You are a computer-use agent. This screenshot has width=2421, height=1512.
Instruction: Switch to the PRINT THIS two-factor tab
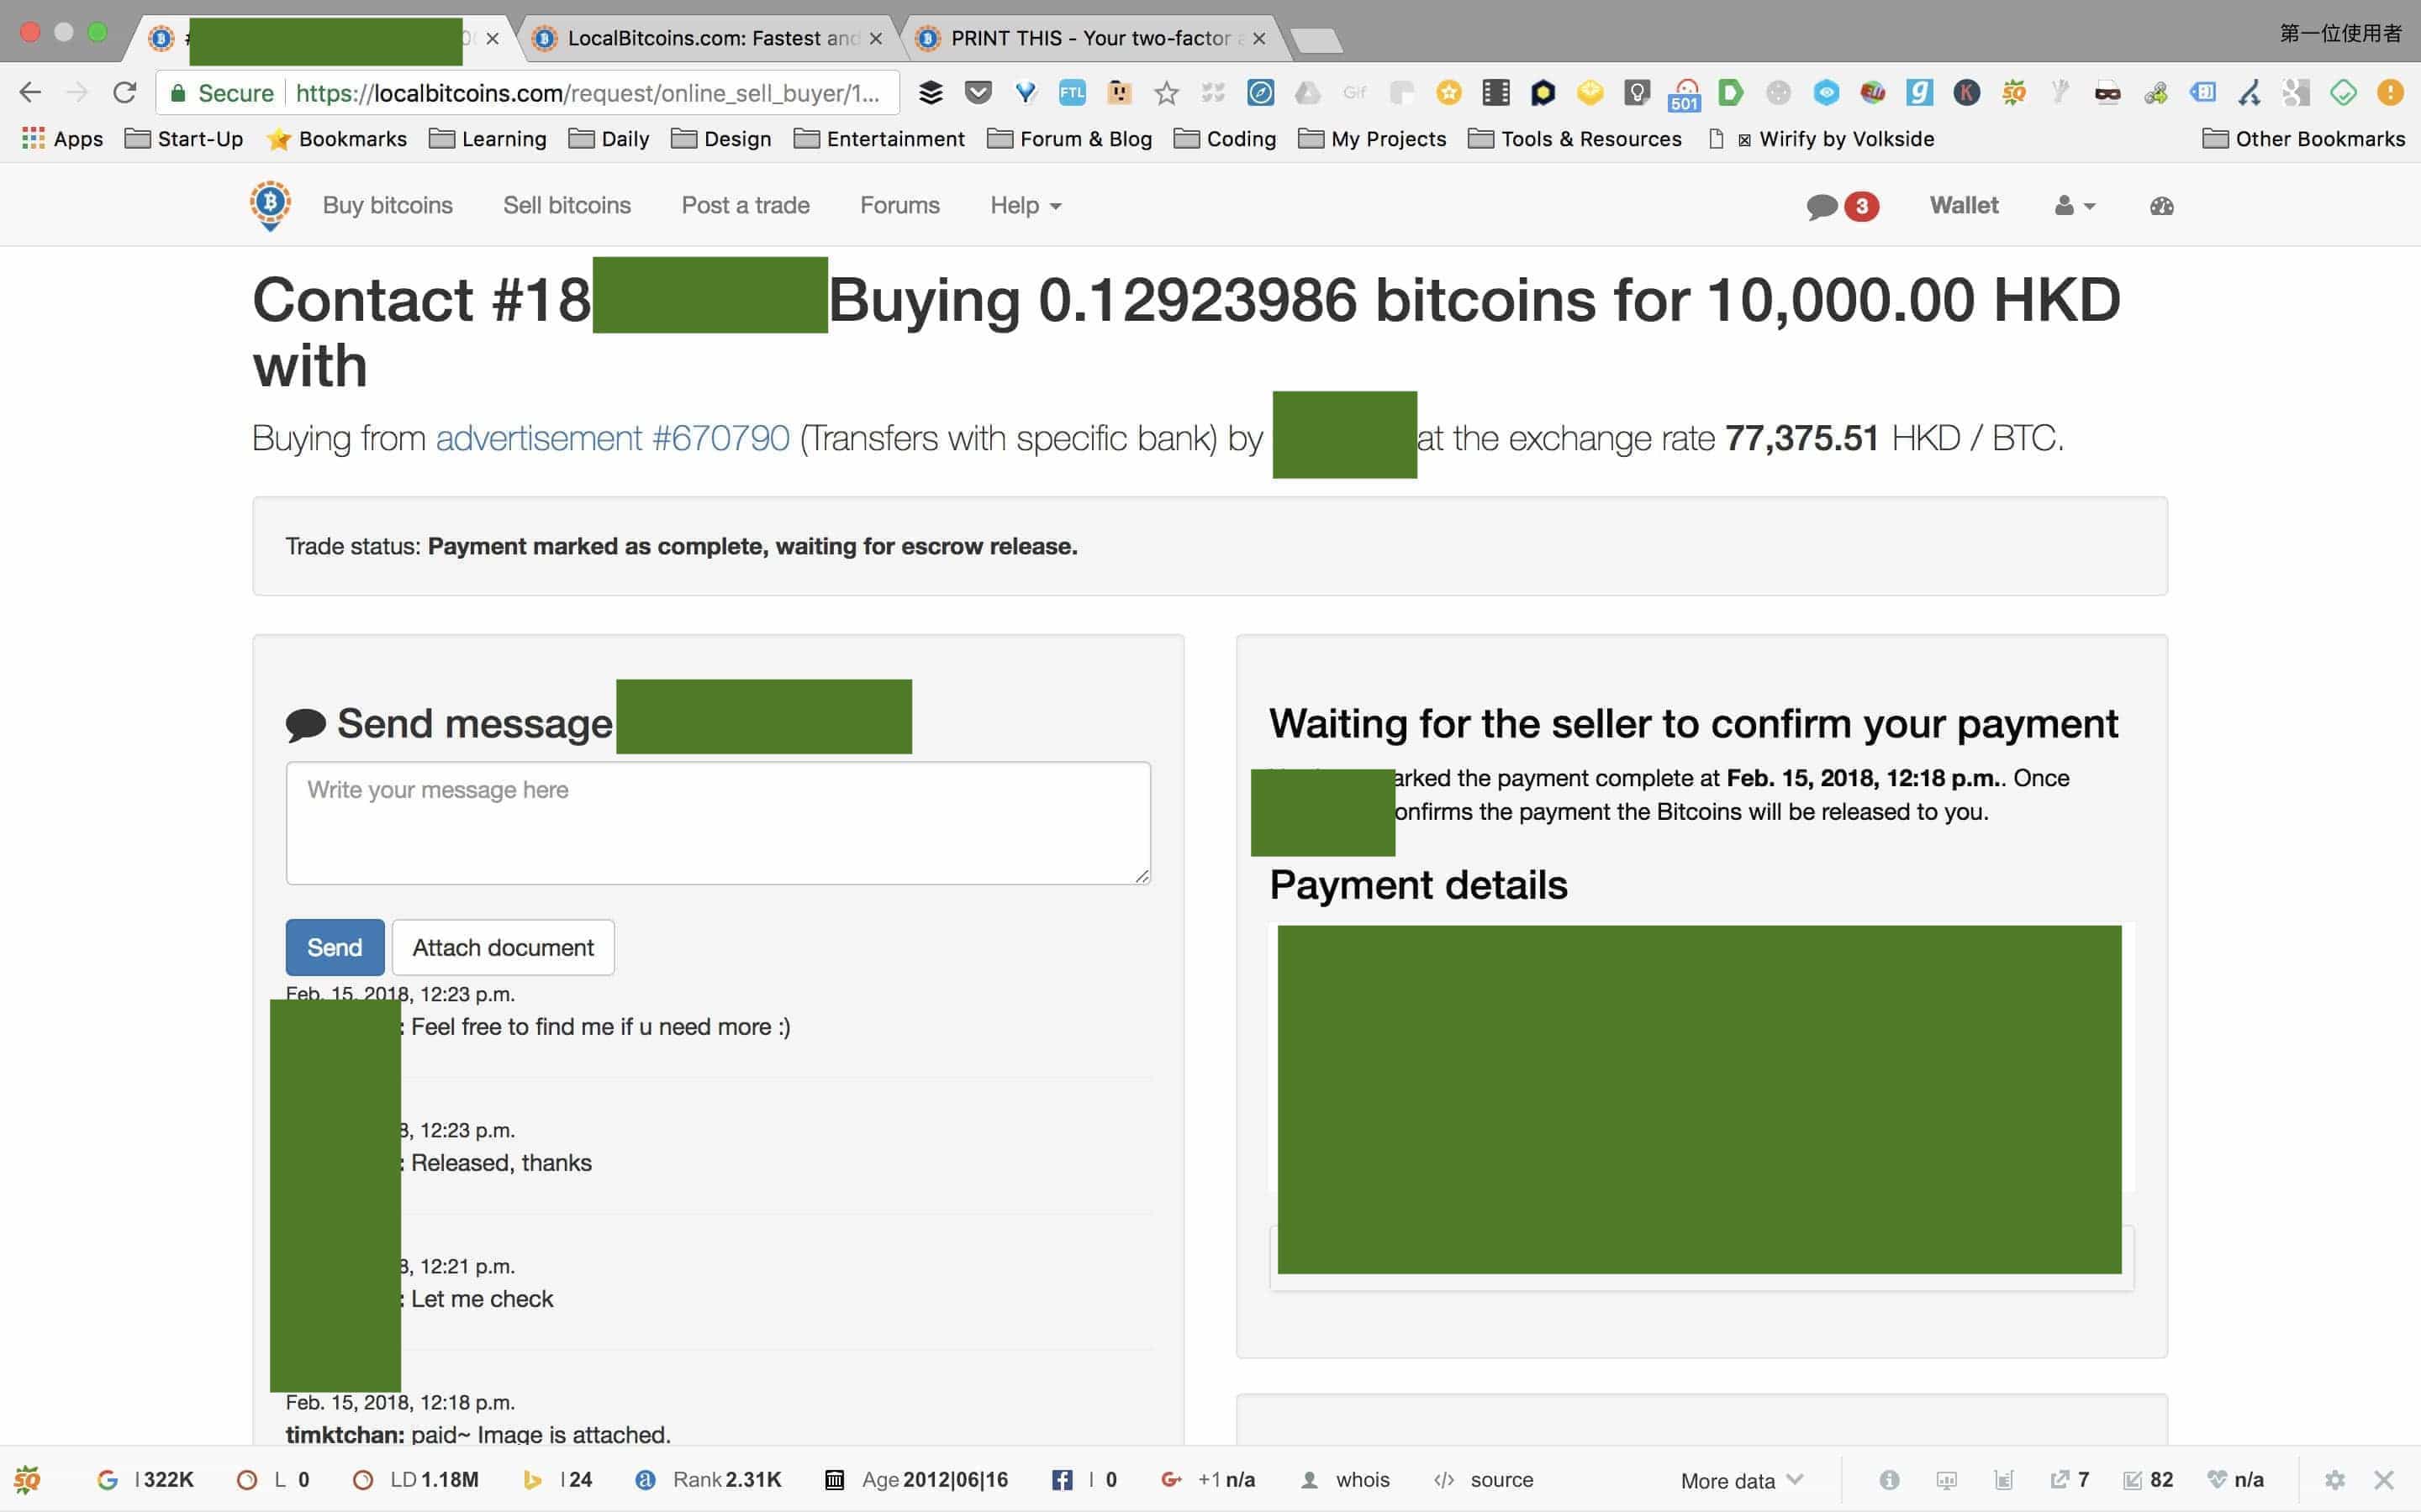(1095, 38)
